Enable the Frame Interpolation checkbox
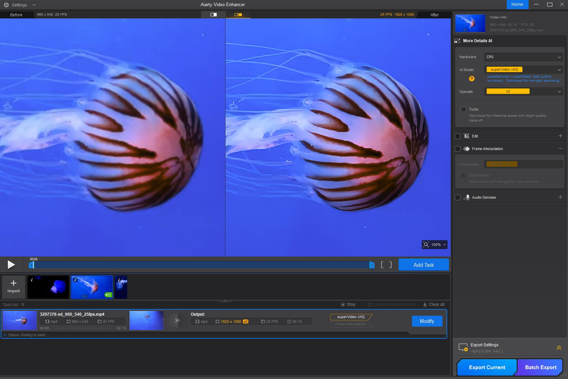The height and width of the screenshot is (379, 568). point(458,149)
